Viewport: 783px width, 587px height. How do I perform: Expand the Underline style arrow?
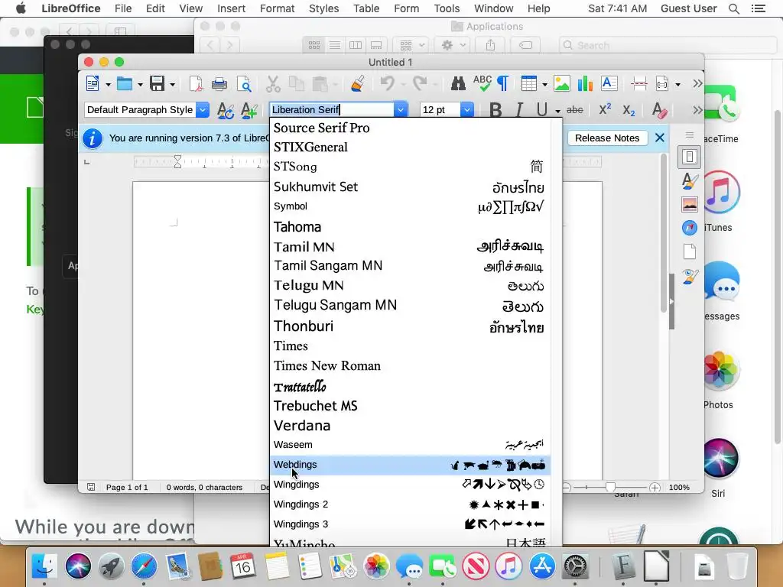pos(557,112)
